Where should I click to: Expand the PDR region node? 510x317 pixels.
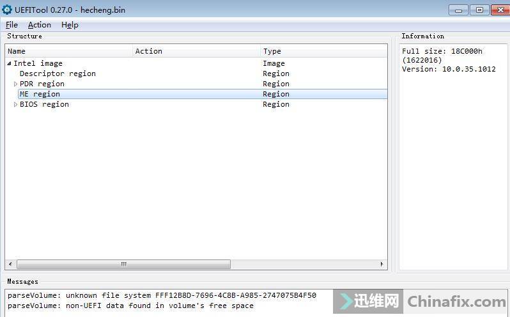coord(15,84)
